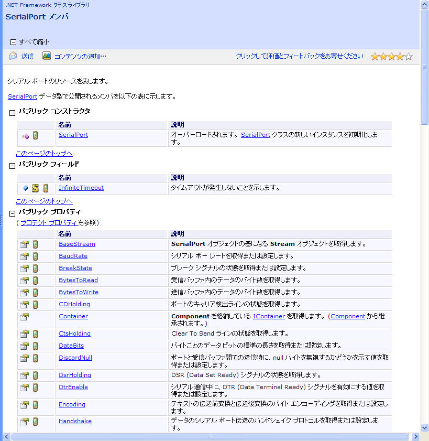Click このページのトップへ link under fields
This screenshot has height=441, width=429.
(x=44, y=201)
